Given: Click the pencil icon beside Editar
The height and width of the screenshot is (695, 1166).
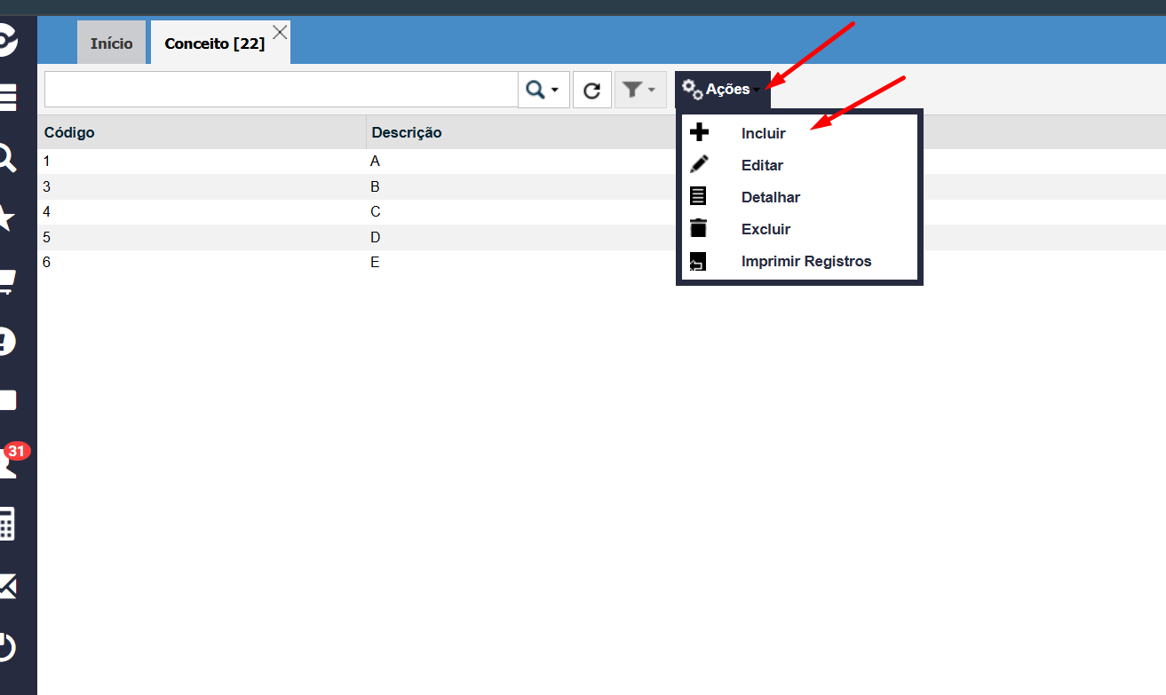Looking at the screenshot, I should tap(699, 164).
